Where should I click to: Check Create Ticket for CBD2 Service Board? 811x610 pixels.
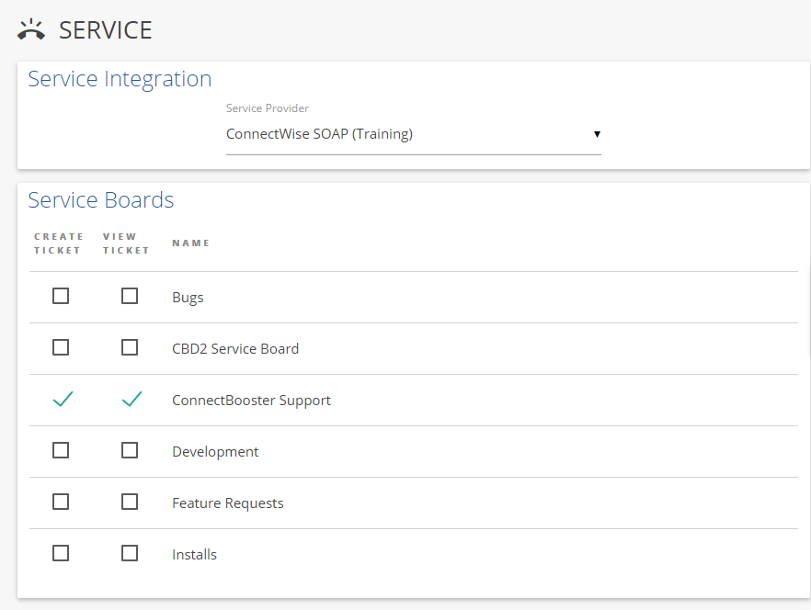coord(61,347)
